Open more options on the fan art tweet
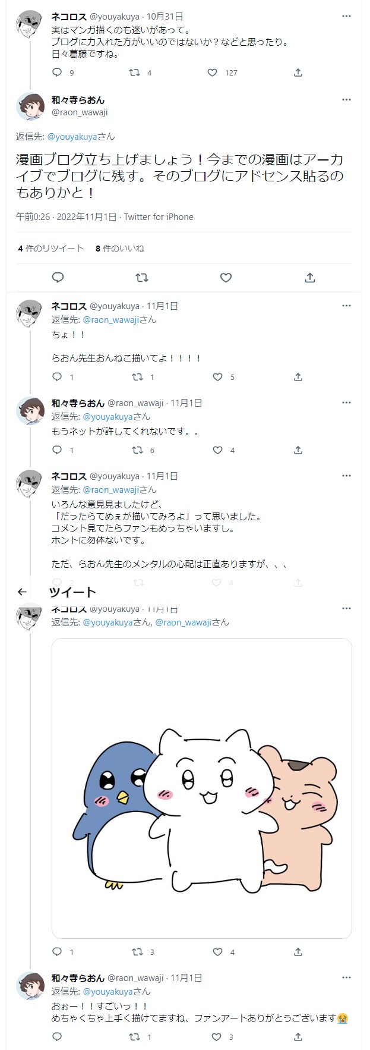 pyautogui.click(x=346, y=609)
